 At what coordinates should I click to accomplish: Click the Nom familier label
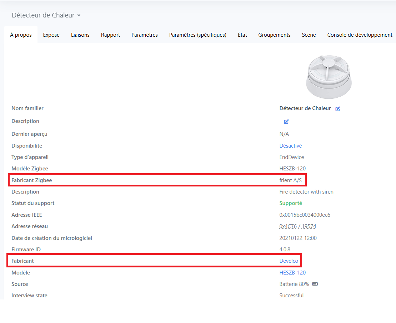(x=27, y=108)
